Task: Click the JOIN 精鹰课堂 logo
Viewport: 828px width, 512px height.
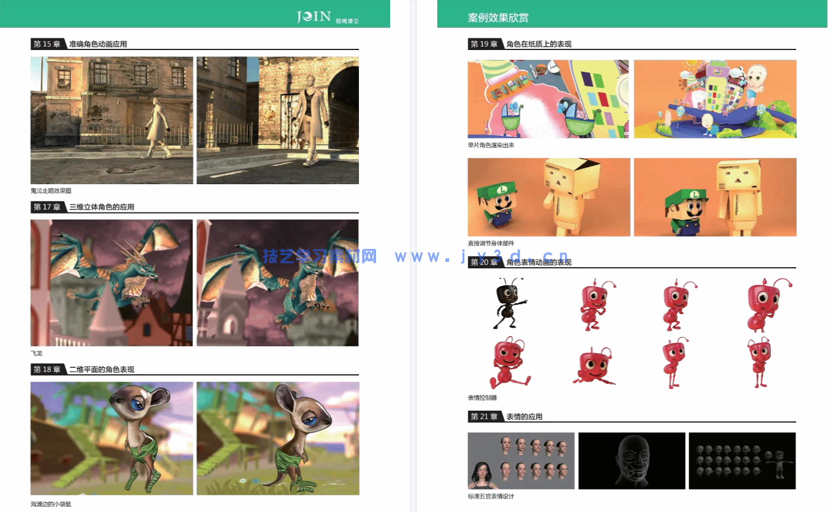Action: (314, 15)
